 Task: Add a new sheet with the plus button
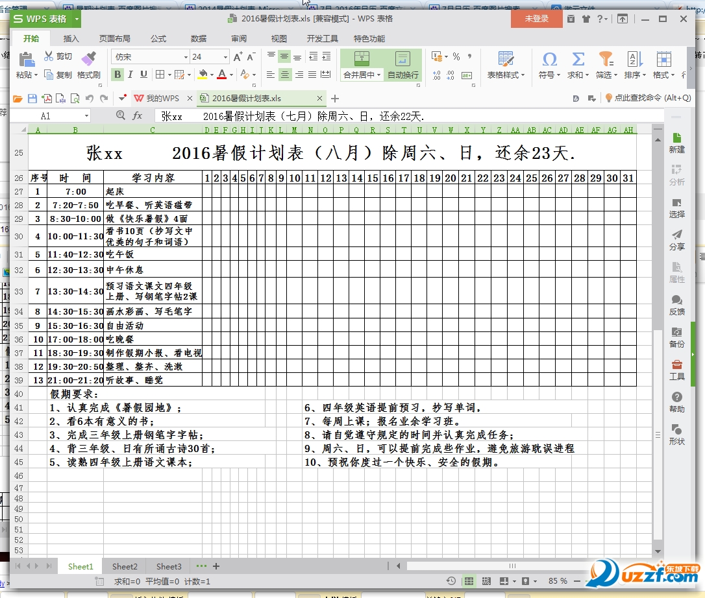(216, 567)
